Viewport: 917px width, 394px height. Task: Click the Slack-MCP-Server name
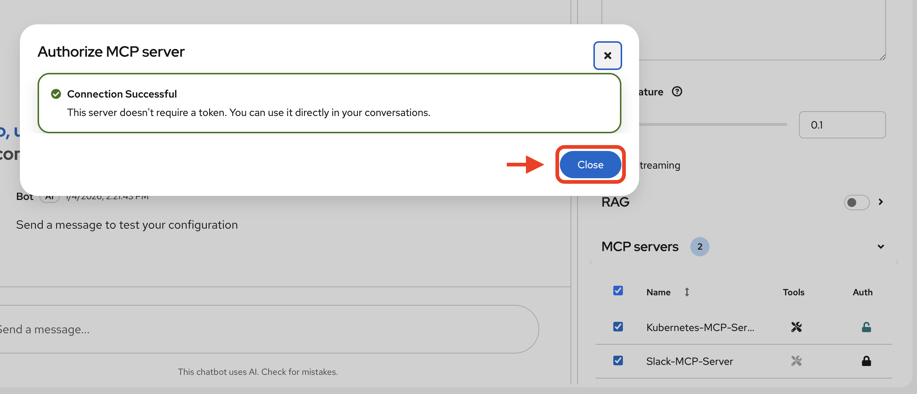coord(690,361)
